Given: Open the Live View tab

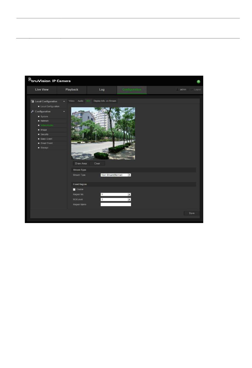Looking at the screenshot, I should click(42, 90).
